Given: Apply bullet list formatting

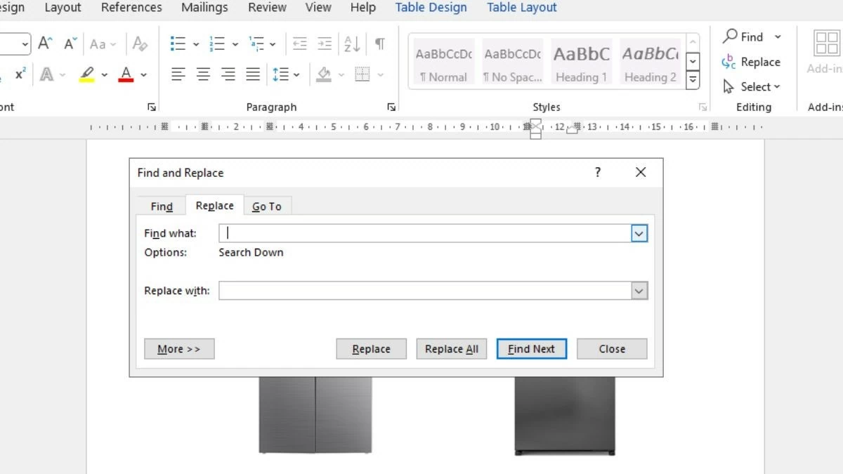Looking at the screenshot, I should [x=179, y=43].
